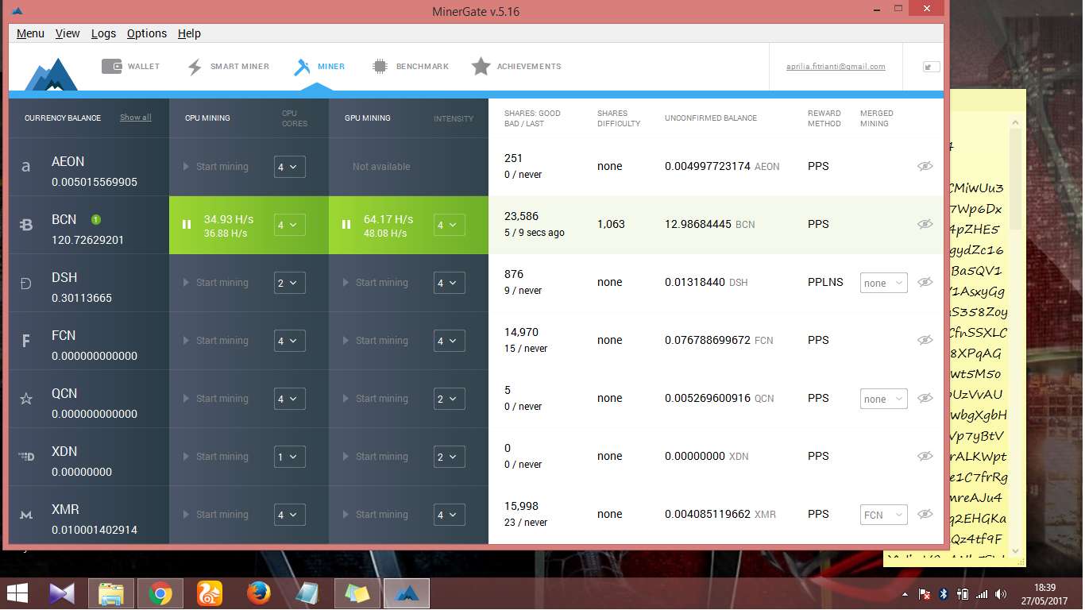Click the QCN star currency icon
1085x610 pixels.
pos(26,399)
